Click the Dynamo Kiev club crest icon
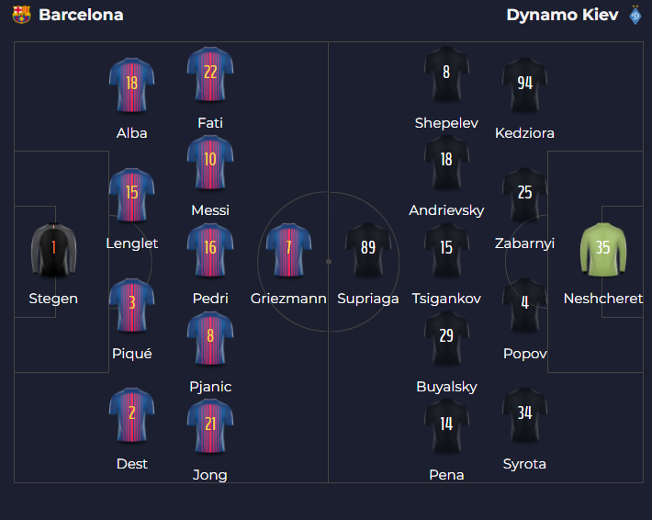652x520 pixels. pos(635,15)
